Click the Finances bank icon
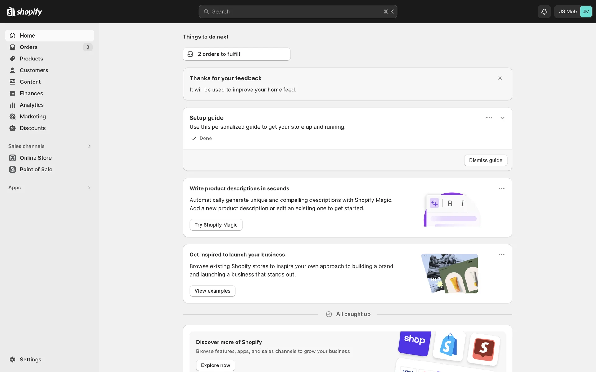This screenshot has height=372, width=596. tap(12, 93)
